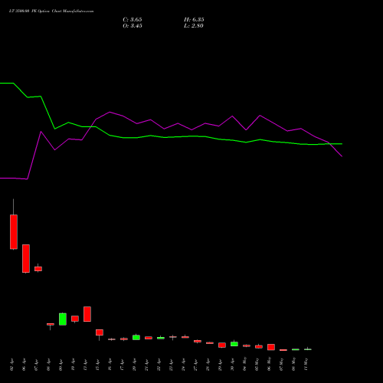Click the high value H: 6.35
383x383 pixels.
click(x=194, y=20)
